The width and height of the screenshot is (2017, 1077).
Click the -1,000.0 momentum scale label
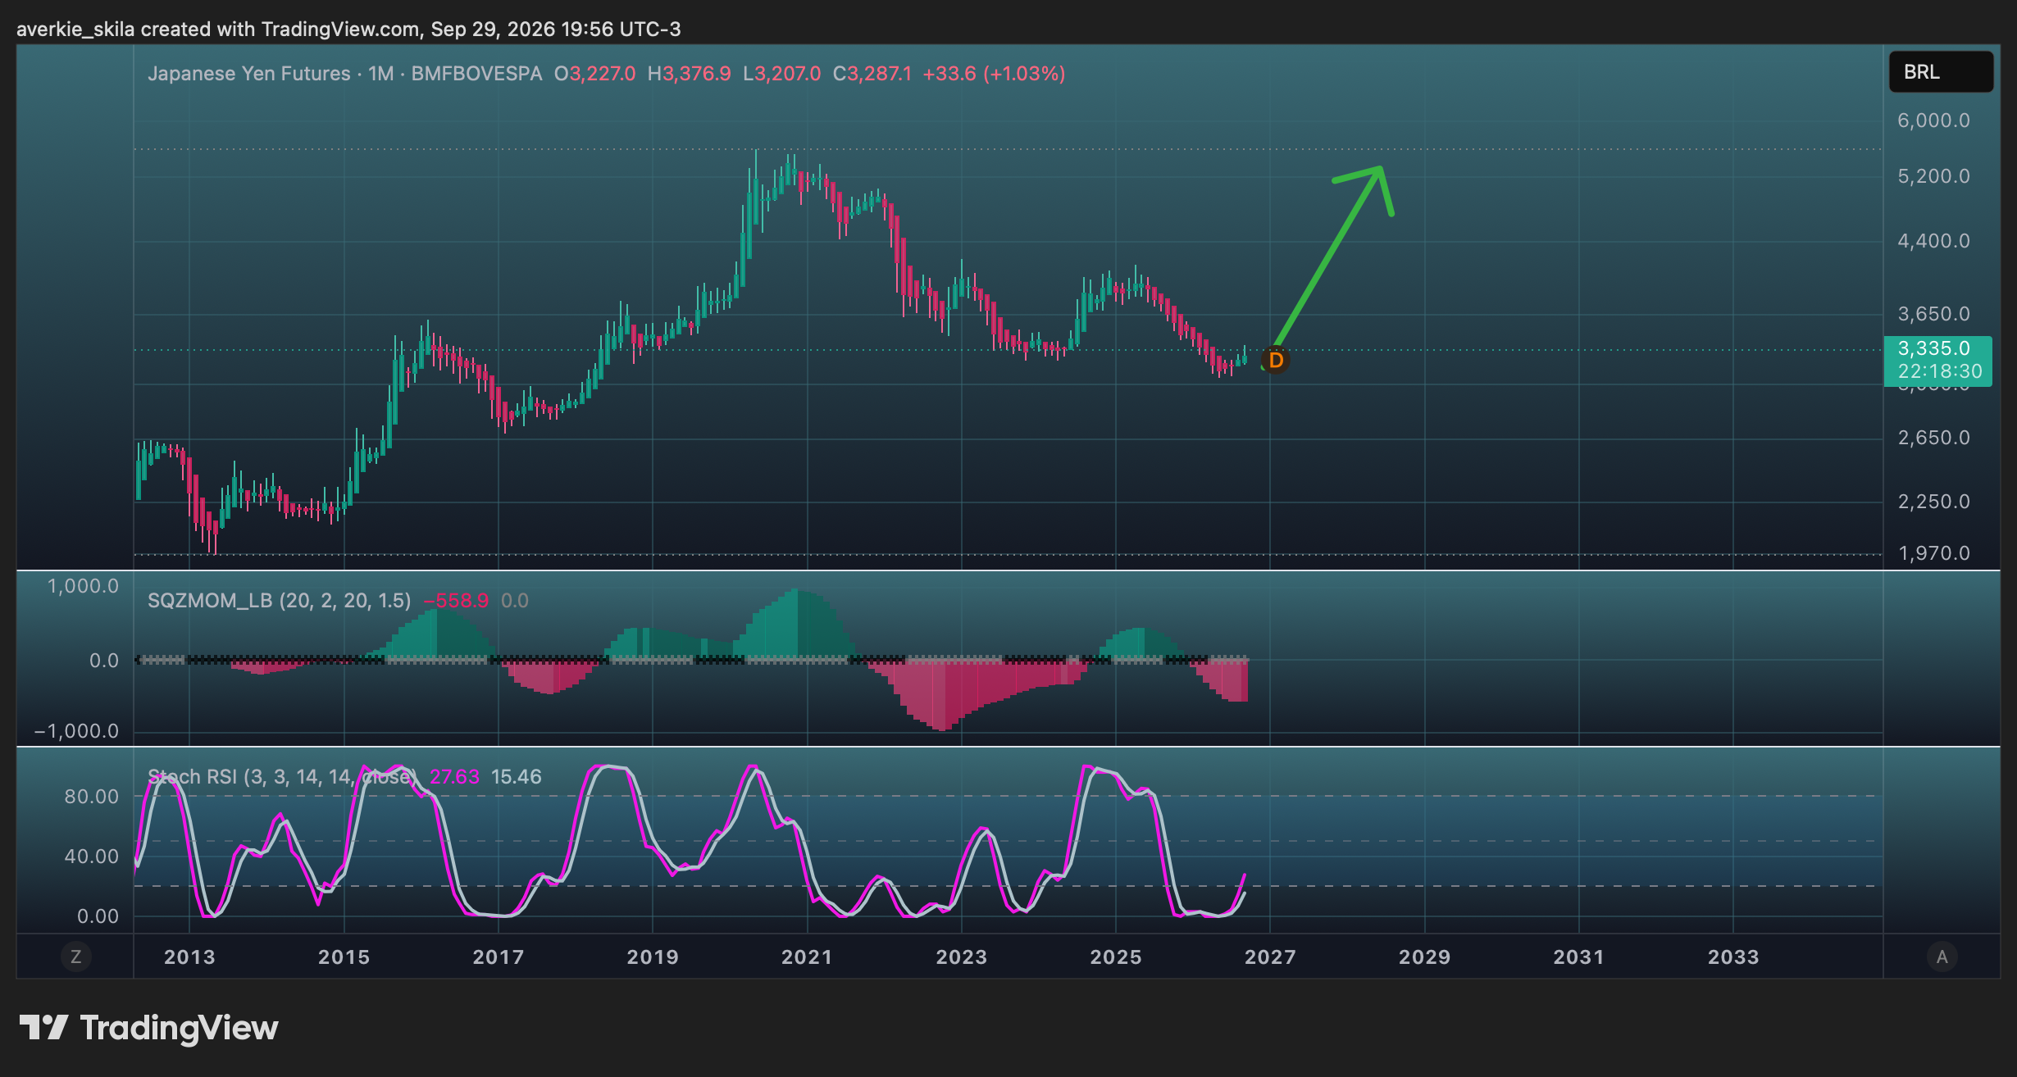pyautogui.click(x=77, y=731)
